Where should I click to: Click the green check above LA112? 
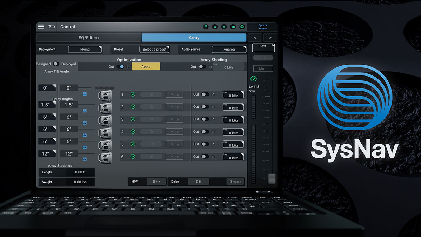pyautogui.click(x=254, y=79)
